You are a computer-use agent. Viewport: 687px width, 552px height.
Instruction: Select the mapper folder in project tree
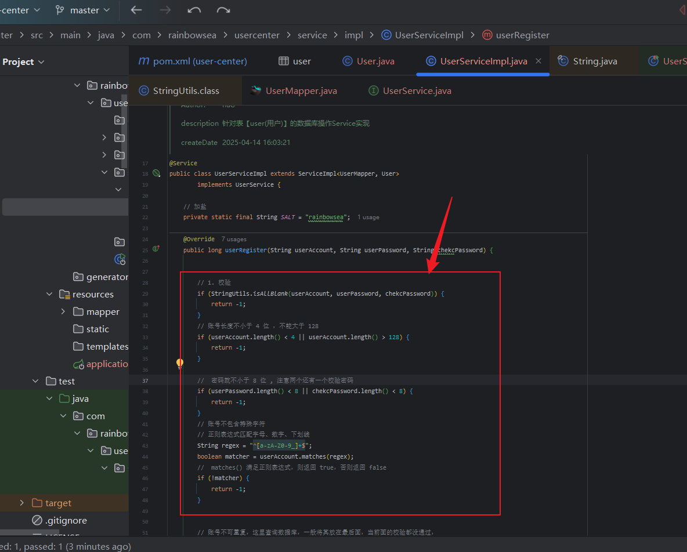[102, 312]
